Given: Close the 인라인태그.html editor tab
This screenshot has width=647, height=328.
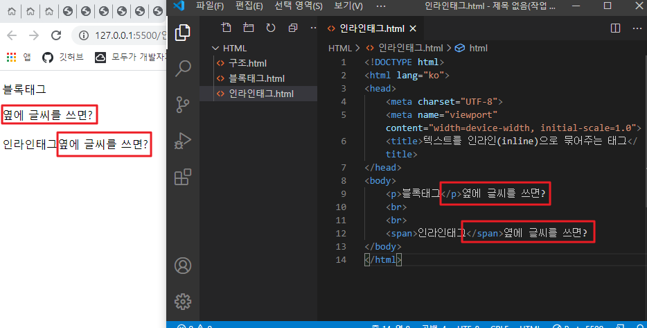Looking at the screenshot, I should click(413, 28).
